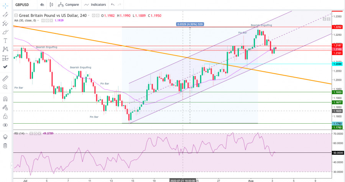Activate the zoom in magnifier tool
Viewport: 345px width, 182px height.
(x=5, y=87)
